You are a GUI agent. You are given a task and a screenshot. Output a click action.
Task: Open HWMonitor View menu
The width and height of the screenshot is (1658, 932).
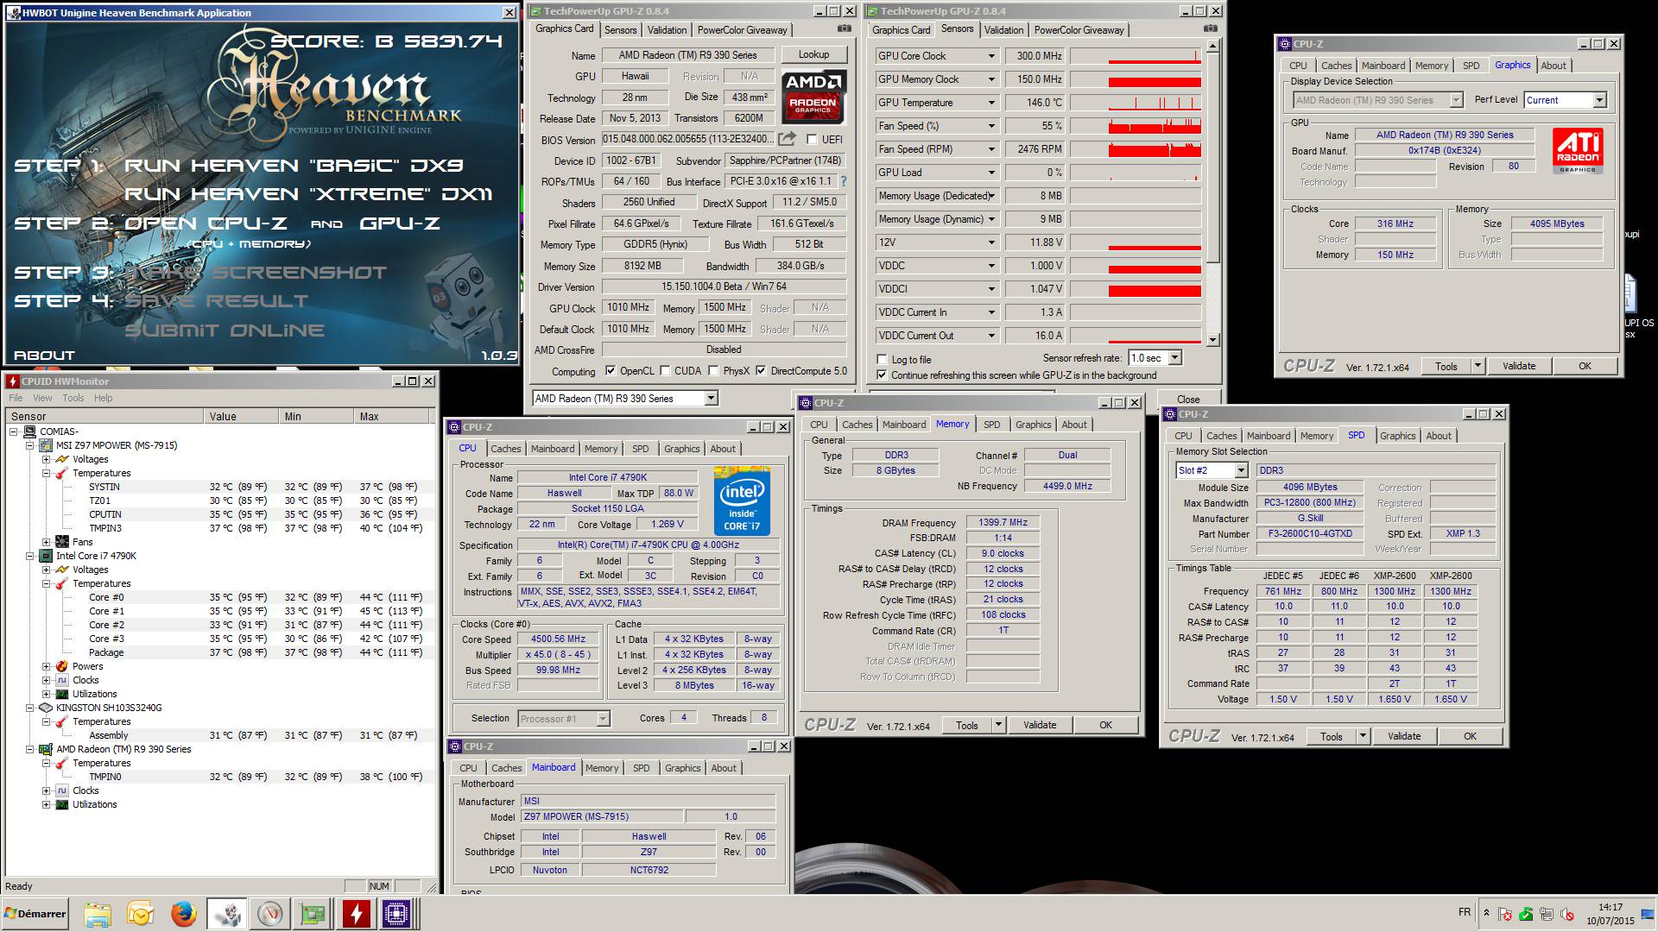pos(42,398)
